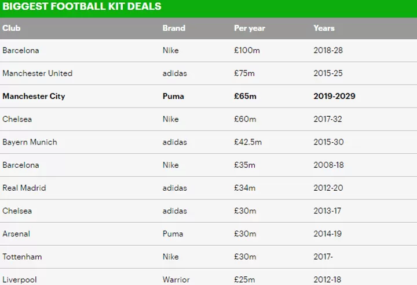
Task: Click the Arsenal club cell
Action: [16, 234]
